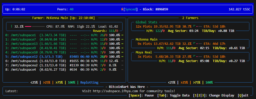Click the Global Stats plot progress indicator
The height and width of the screenshot is (99, 256).
tap(197, 26)
